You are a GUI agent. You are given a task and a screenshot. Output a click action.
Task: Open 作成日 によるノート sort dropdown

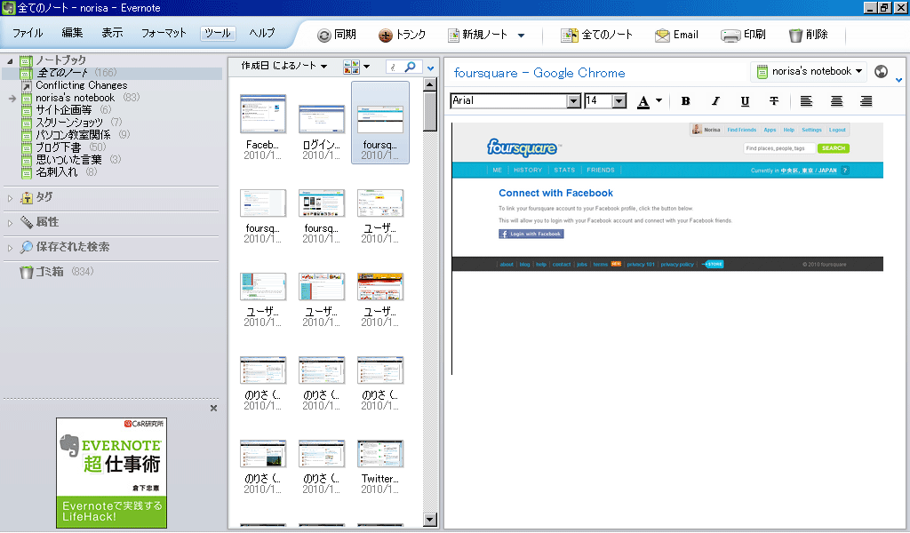click(x=284, y=66)
